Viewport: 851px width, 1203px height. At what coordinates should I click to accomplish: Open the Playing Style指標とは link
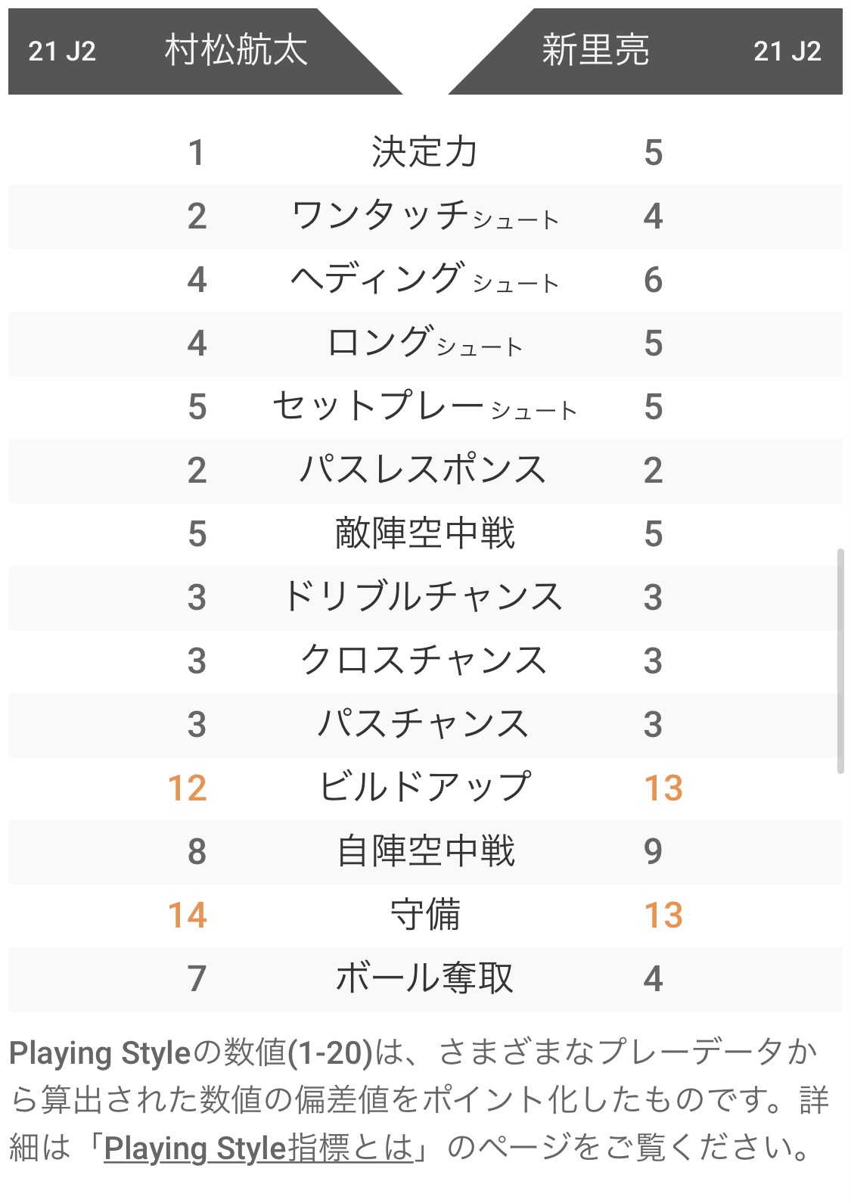(259, 1148)
